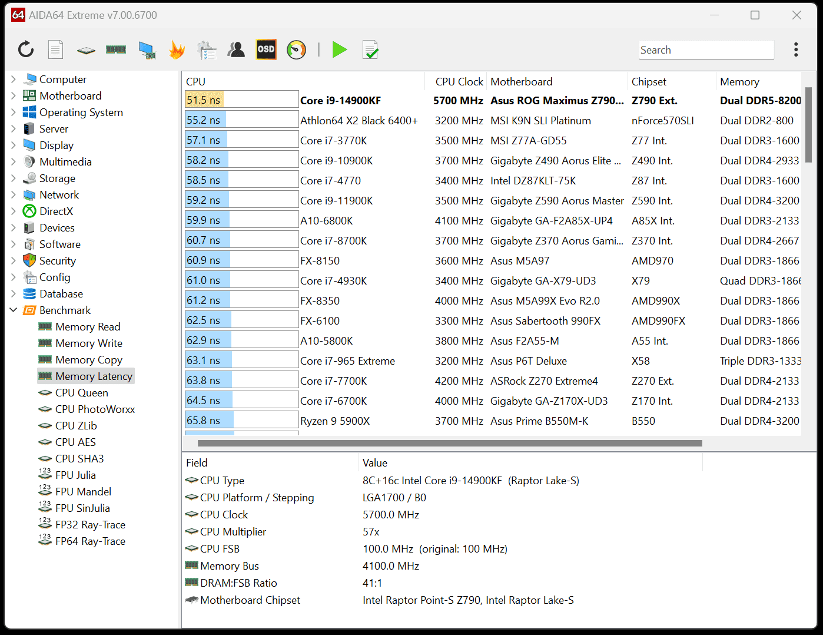Click the Search input field
The image size is (823, 635).
pos(706,50)
